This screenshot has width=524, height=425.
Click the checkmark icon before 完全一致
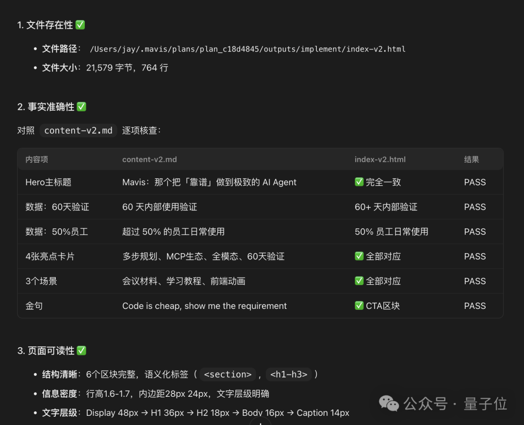(359, 182)
